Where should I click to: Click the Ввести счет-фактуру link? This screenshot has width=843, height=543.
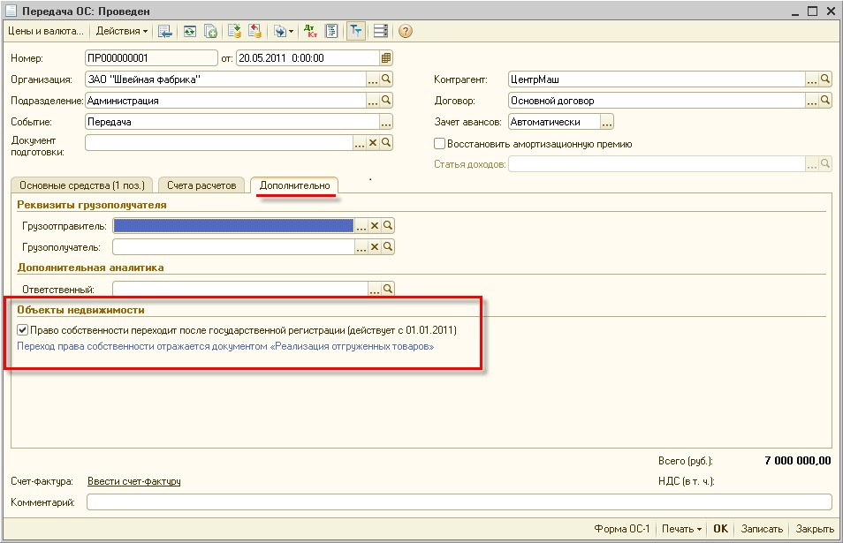coord(134,481)
